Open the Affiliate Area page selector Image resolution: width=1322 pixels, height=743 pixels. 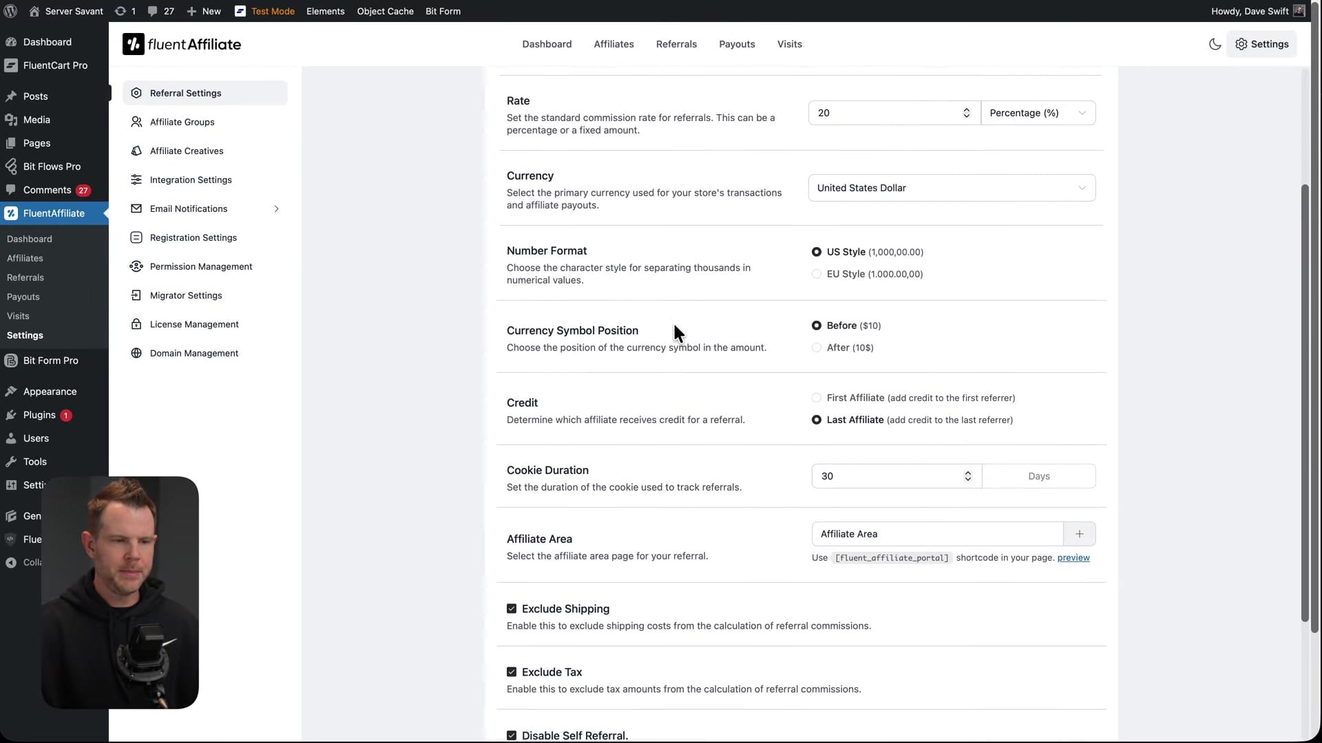pos(937,534)
